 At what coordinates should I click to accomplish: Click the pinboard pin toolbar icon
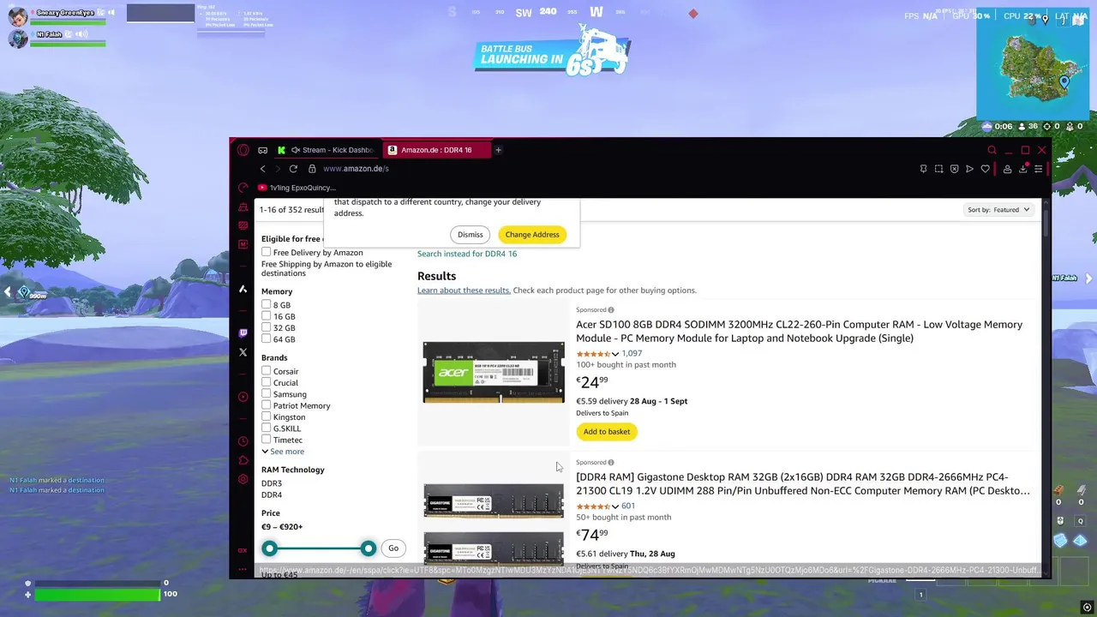click(923, 169)
